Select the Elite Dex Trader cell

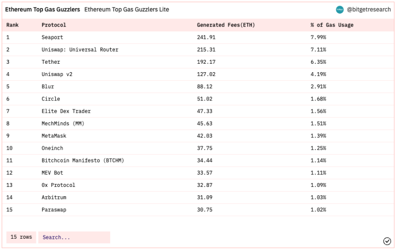[x=66, y=111]
